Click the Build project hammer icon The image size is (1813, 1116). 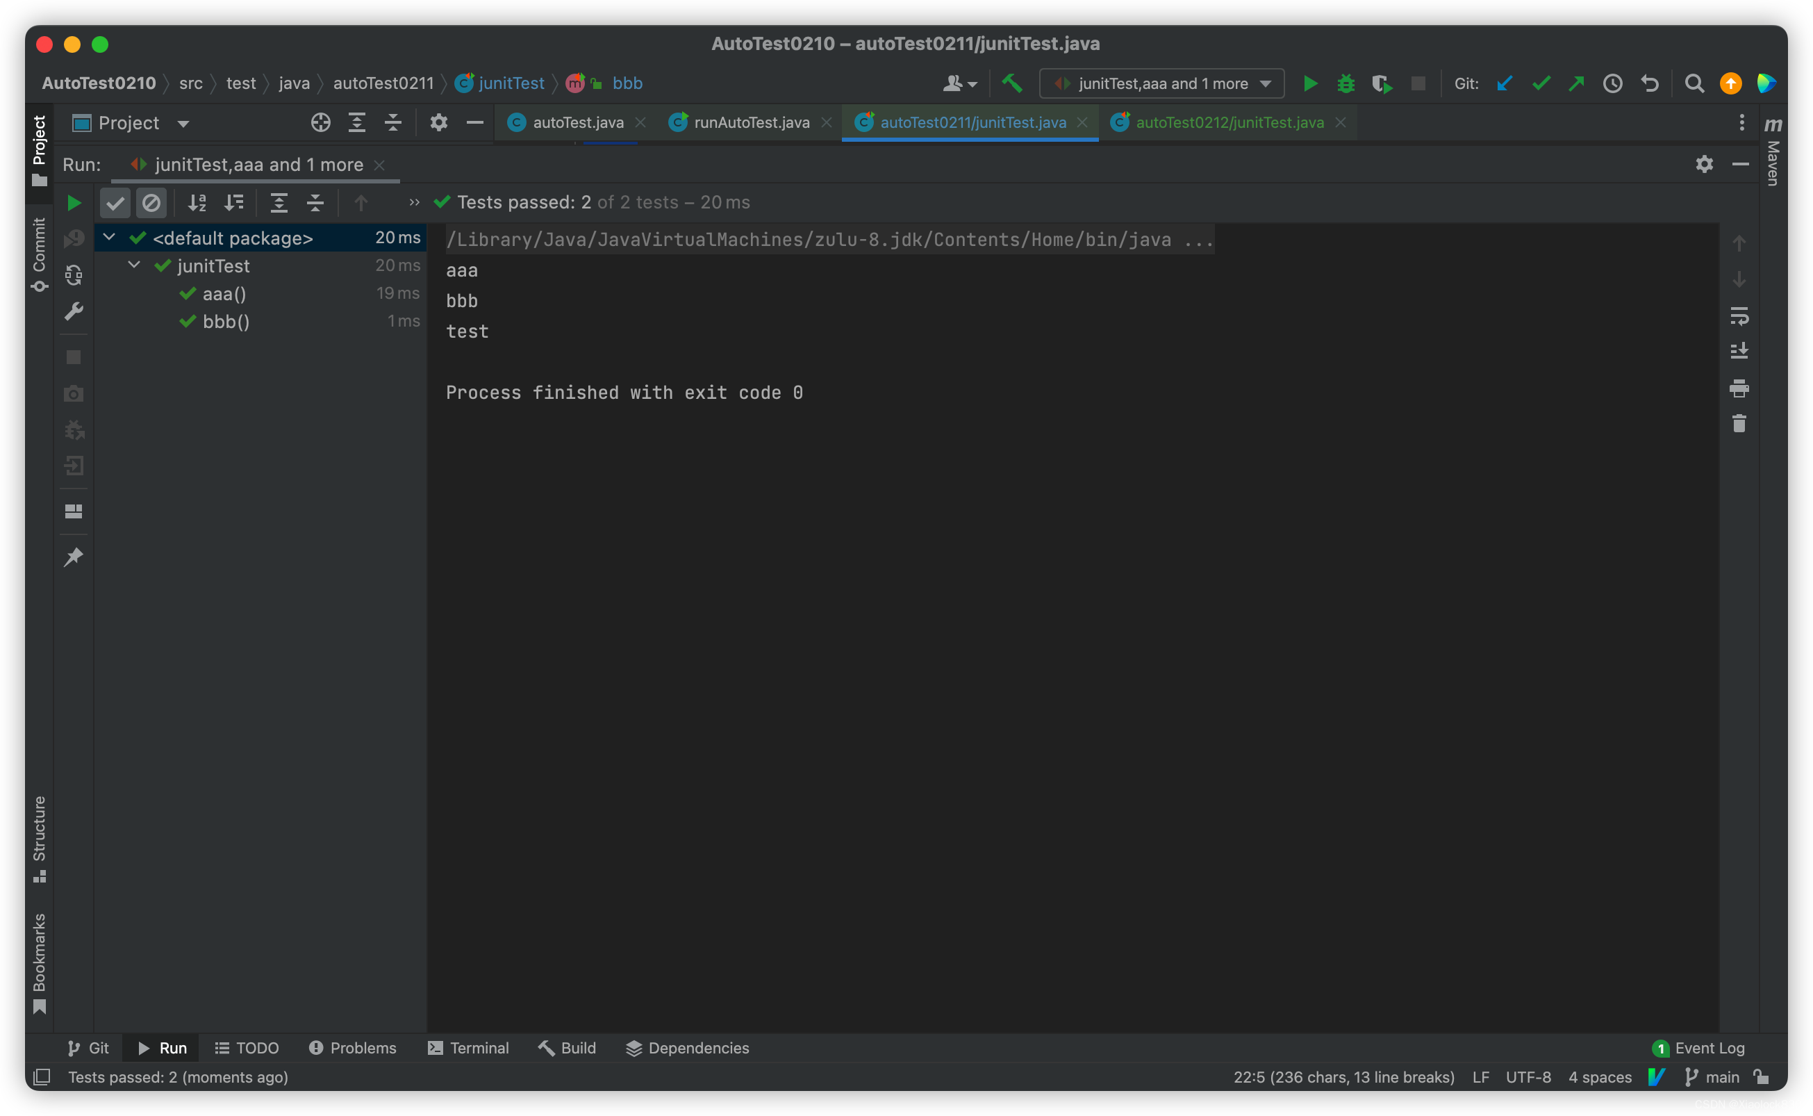pyautogui.click(x=1012, y=83)
